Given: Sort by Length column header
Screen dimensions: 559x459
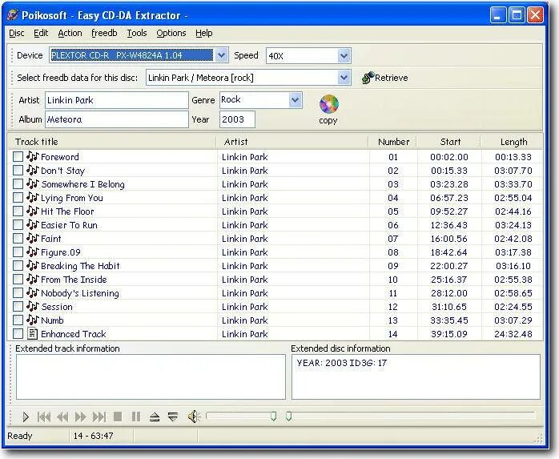Looking at the screenshot, I should (513, 142).
